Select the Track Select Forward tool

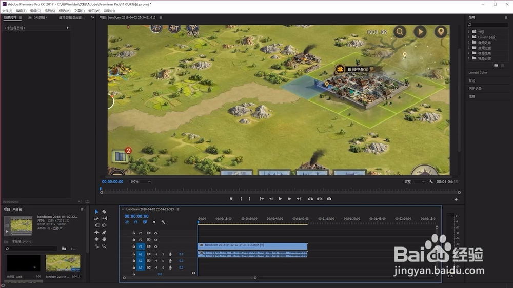click(x=96, y=218)
